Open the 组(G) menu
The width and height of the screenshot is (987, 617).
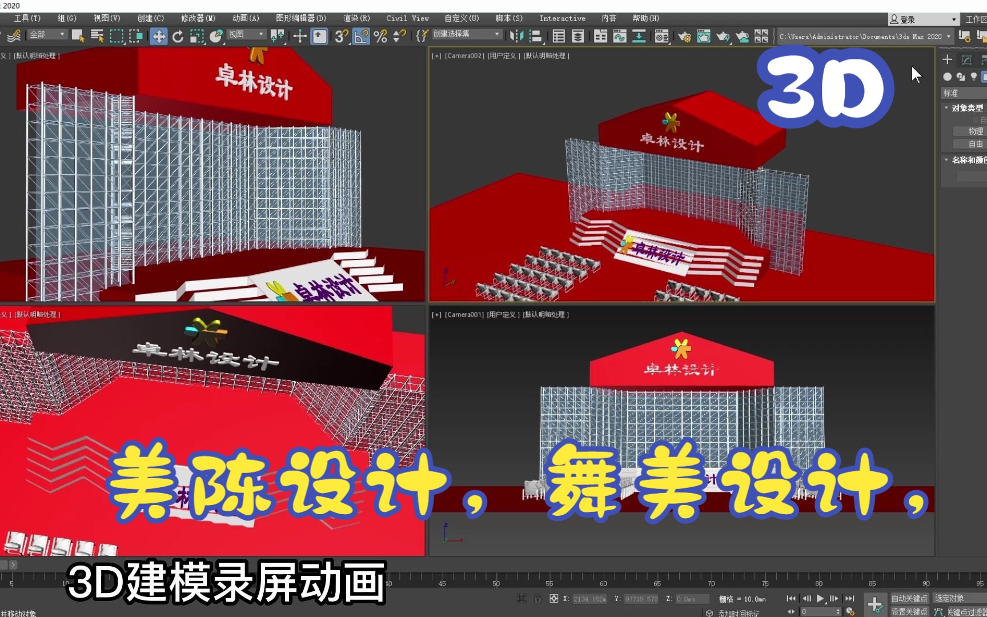67,18
